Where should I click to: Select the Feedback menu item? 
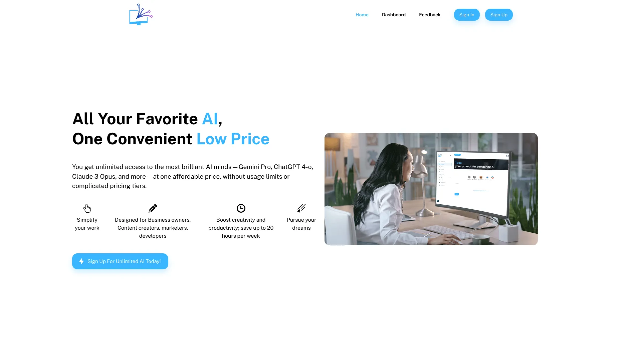(430, 15)
